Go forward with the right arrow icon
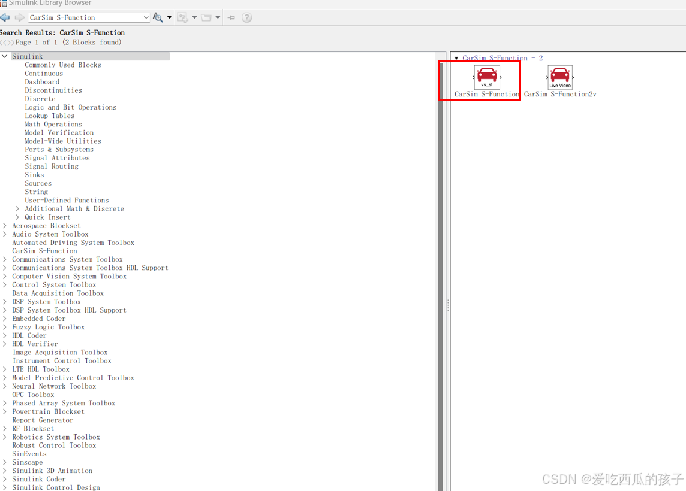Image resolution: width=686 pixels, height=491 pixels. coord(20,17)
